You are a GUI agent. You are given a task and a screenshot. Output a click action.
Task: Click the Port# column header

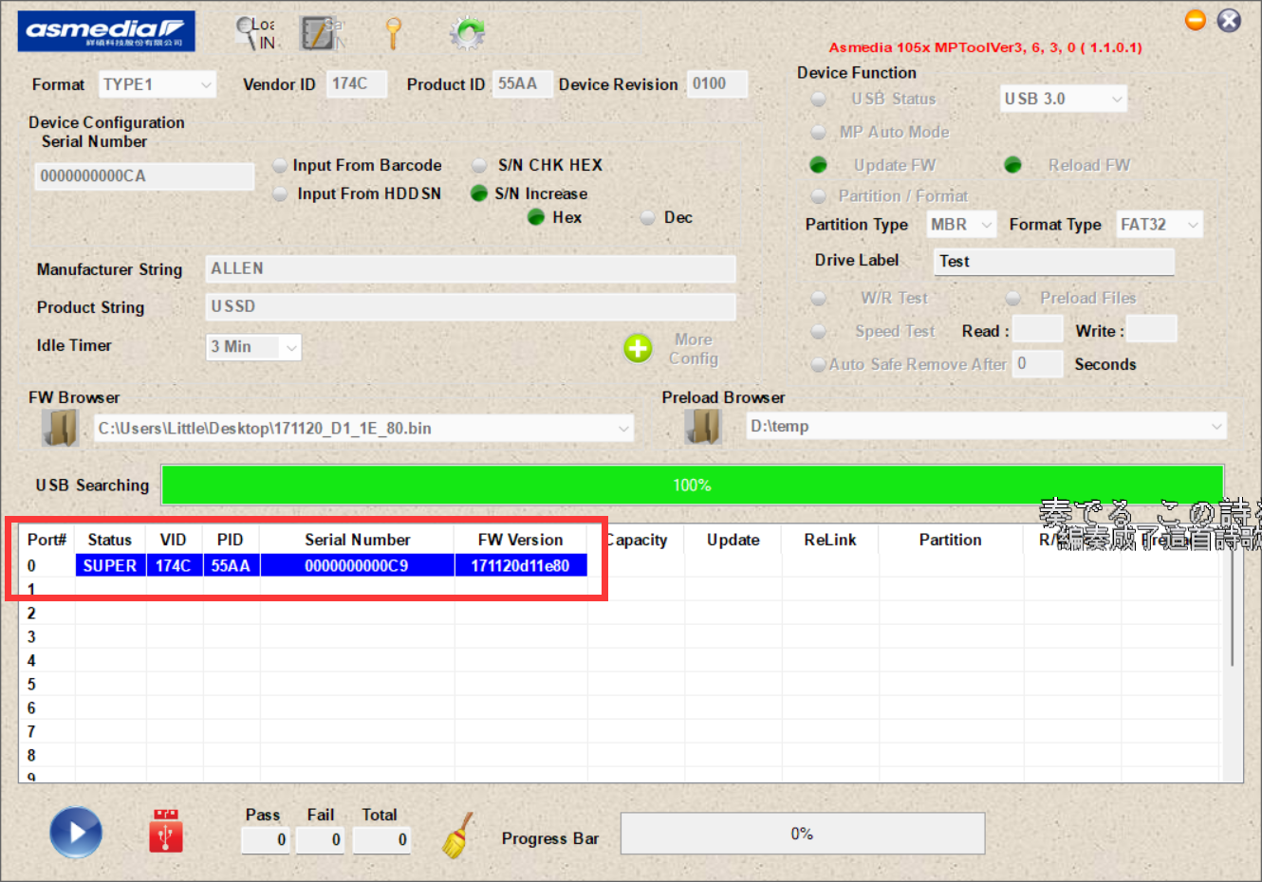[46, 540]
